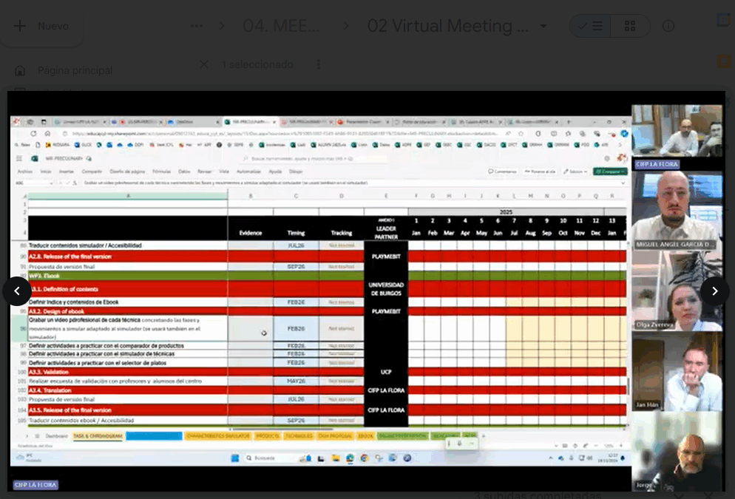Image resolution: width=735 pixels, height=499 pixels.
Task: Click the Jan Hán participant video tile
Action: pyautogui.click(x=677, y=372)
